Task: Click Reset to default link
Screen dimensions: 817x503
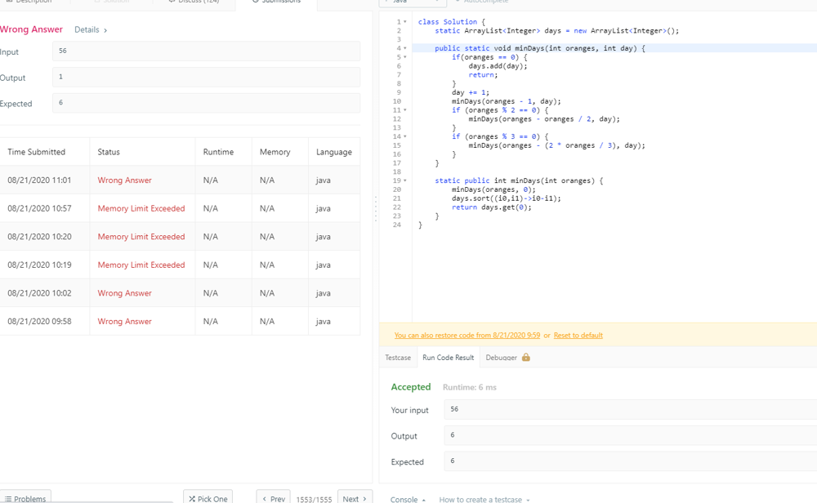Action: (578, 336)
